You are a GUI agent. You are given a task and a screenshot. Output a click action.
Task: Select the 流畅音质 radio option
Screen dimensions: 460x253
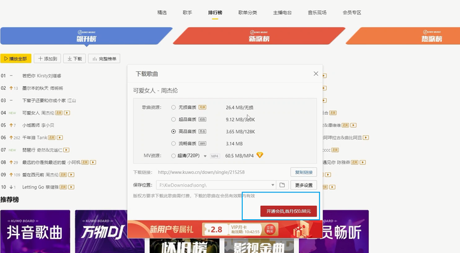click(173, 143)
